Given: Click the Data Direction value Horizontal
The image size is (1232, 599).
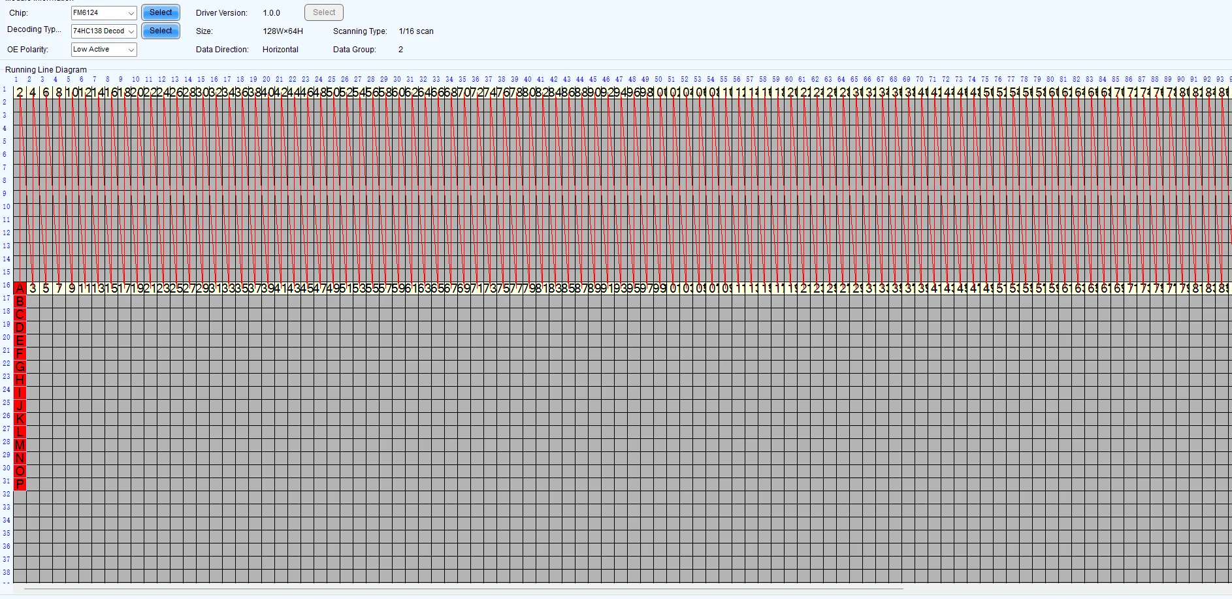Looking at the screenshot, I should pos(280,50).
